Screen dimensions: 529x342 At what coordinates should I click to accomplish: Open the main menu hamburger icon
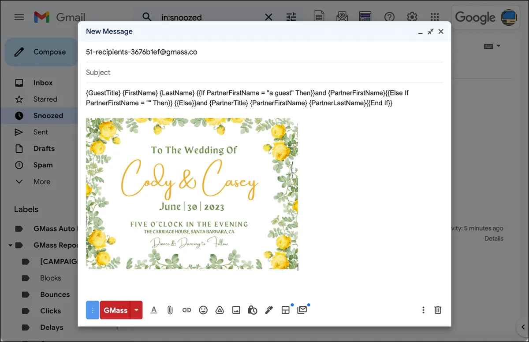[x=19, y=17]
